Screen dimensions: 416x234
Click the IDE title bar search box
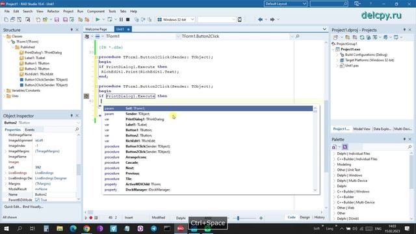pyautogui.click(x=329, y=4)
